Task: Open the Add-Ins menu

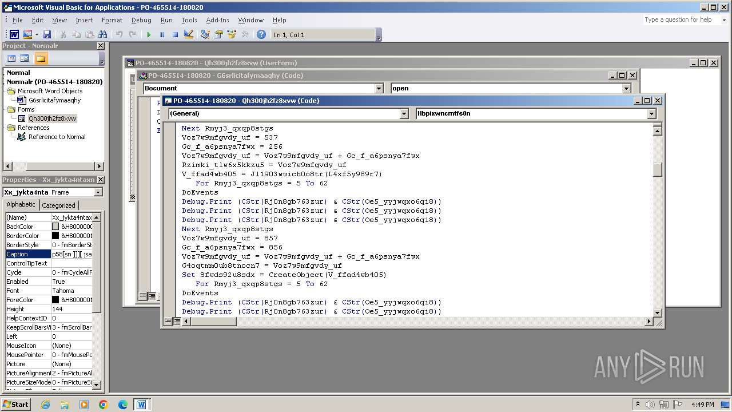Action: 218,20
